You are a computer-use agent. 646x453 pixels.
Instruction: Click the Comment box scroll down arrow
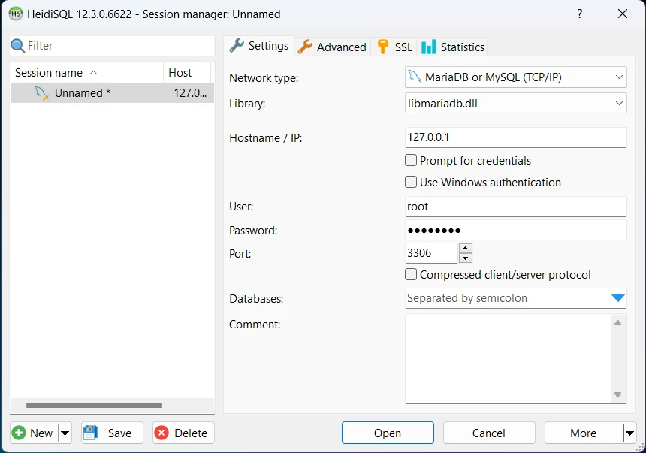[x=617, y=394]
